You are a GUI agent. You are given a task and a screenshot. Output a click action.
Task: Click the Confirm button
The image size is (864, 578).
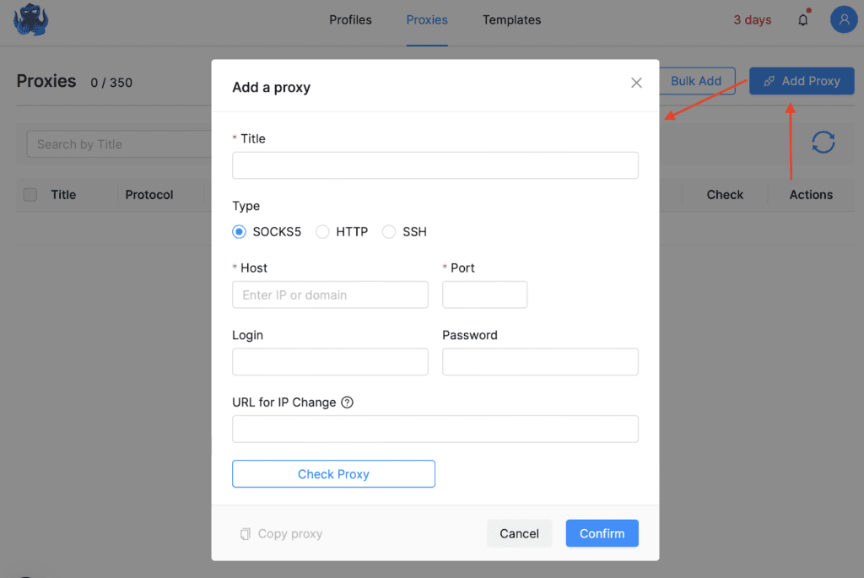[x=602, y=533]
